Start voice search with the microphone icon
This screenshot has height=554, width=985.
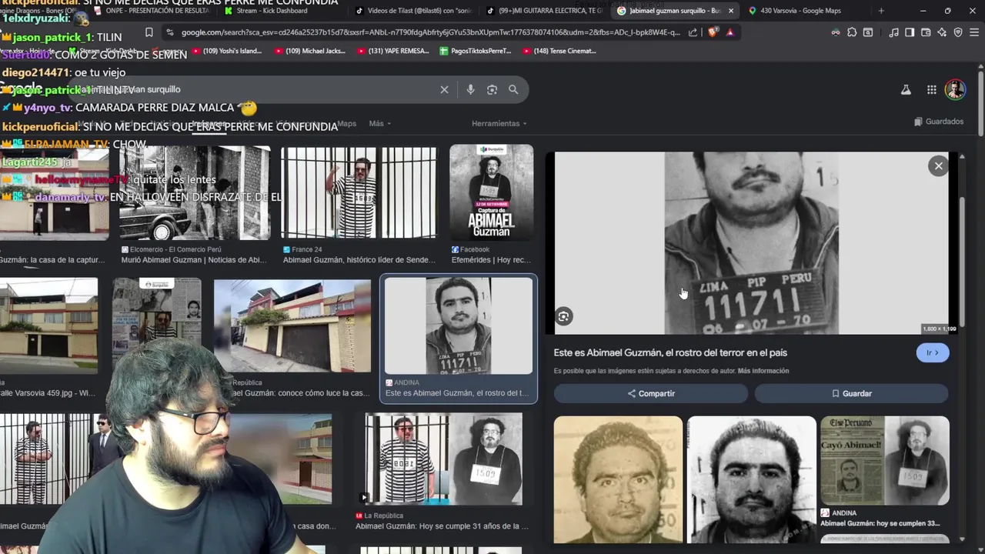pos(470,89)
